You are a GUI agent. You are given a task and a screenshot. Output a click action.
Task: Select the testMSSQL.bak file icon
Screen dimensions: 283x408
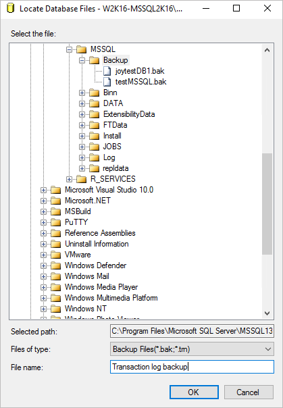(x=107, y=82)
